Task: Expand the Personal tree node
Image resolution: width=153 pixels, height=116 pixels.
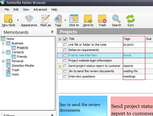Action: pos(3,61)
